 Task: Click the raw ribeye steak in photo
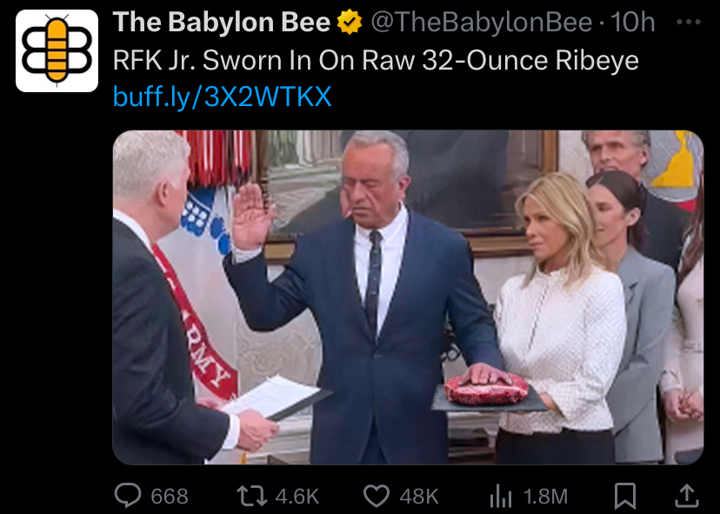pos(487,389)
